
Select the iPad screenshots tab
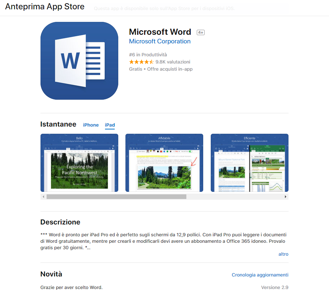(110, 125)
